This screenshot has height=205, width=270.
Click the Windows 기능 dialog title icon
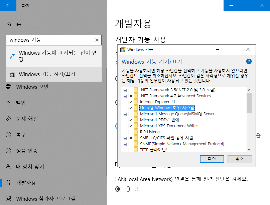[123, 49]
